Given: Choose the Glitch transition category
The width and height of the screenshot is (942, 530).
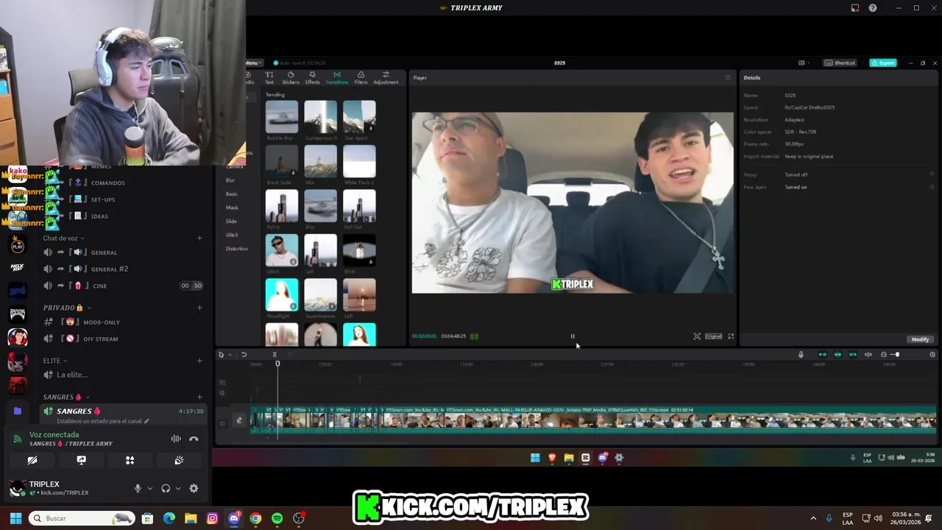Looking at the screenshot, I should tap(232, 235).
